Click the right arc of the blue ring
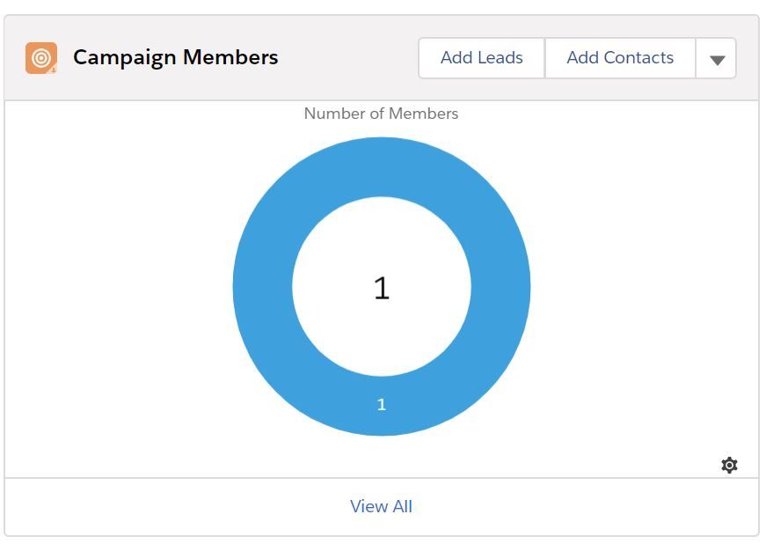 coord(500,287)
